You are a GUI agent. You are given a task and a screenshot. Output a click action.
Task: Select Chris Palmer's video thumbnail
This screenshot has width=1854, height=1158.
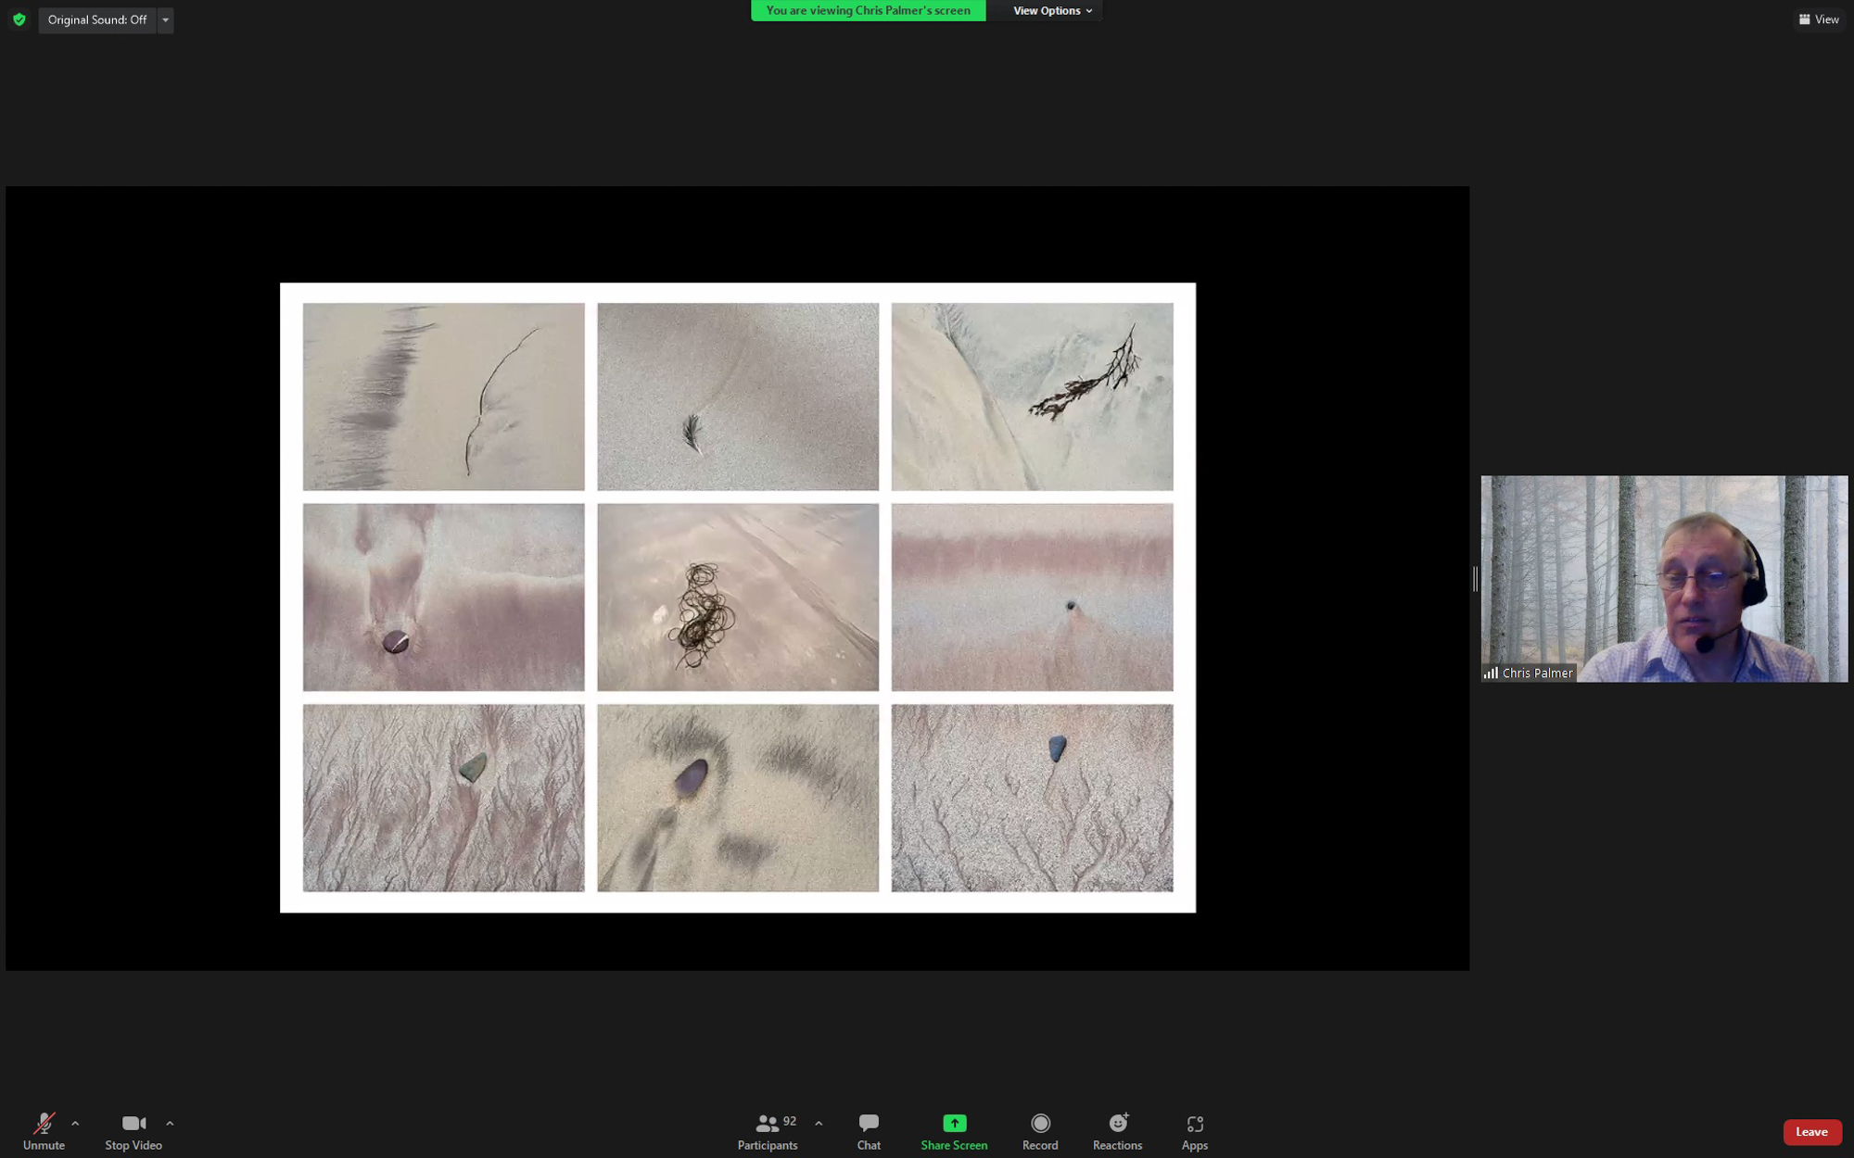1664,579
